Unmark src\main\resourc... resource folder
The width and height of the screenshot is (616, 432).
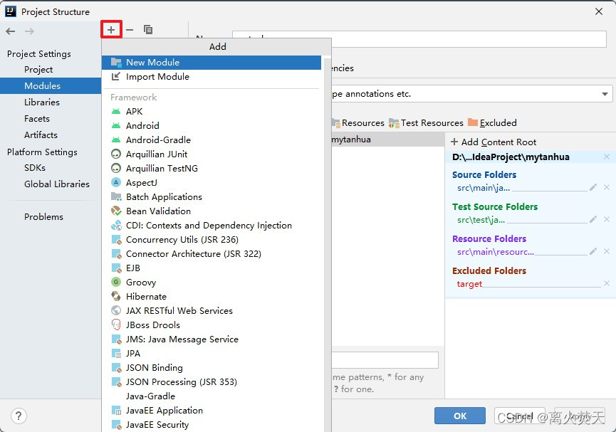(x=607, y=251)
